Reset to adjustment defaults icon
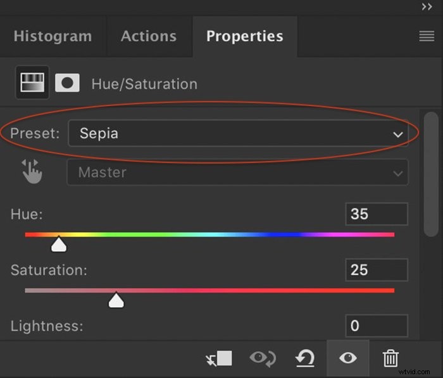443x378 pixels. pos(305,358)
